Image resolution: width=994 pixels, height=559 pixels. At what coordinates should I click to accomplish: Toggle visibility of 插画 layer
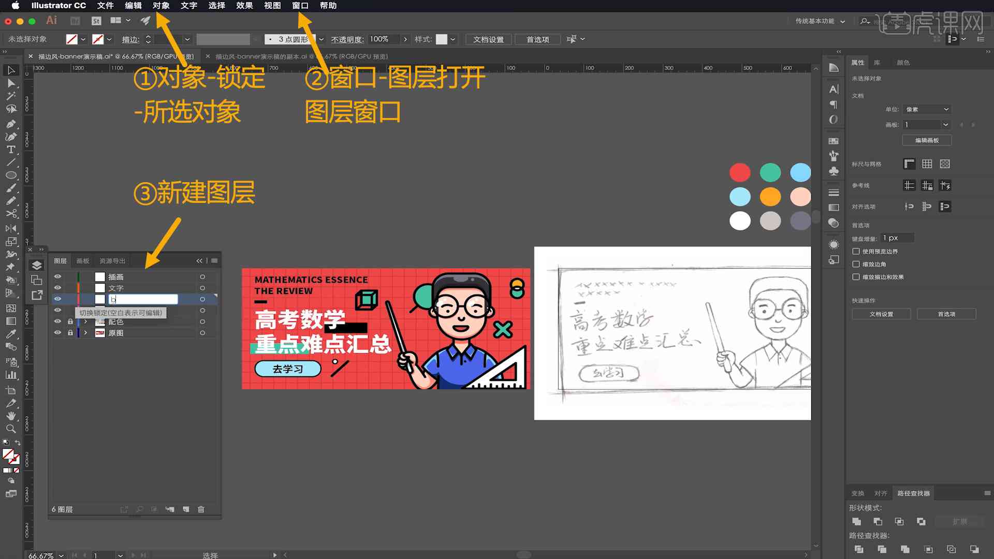point(58,276)
